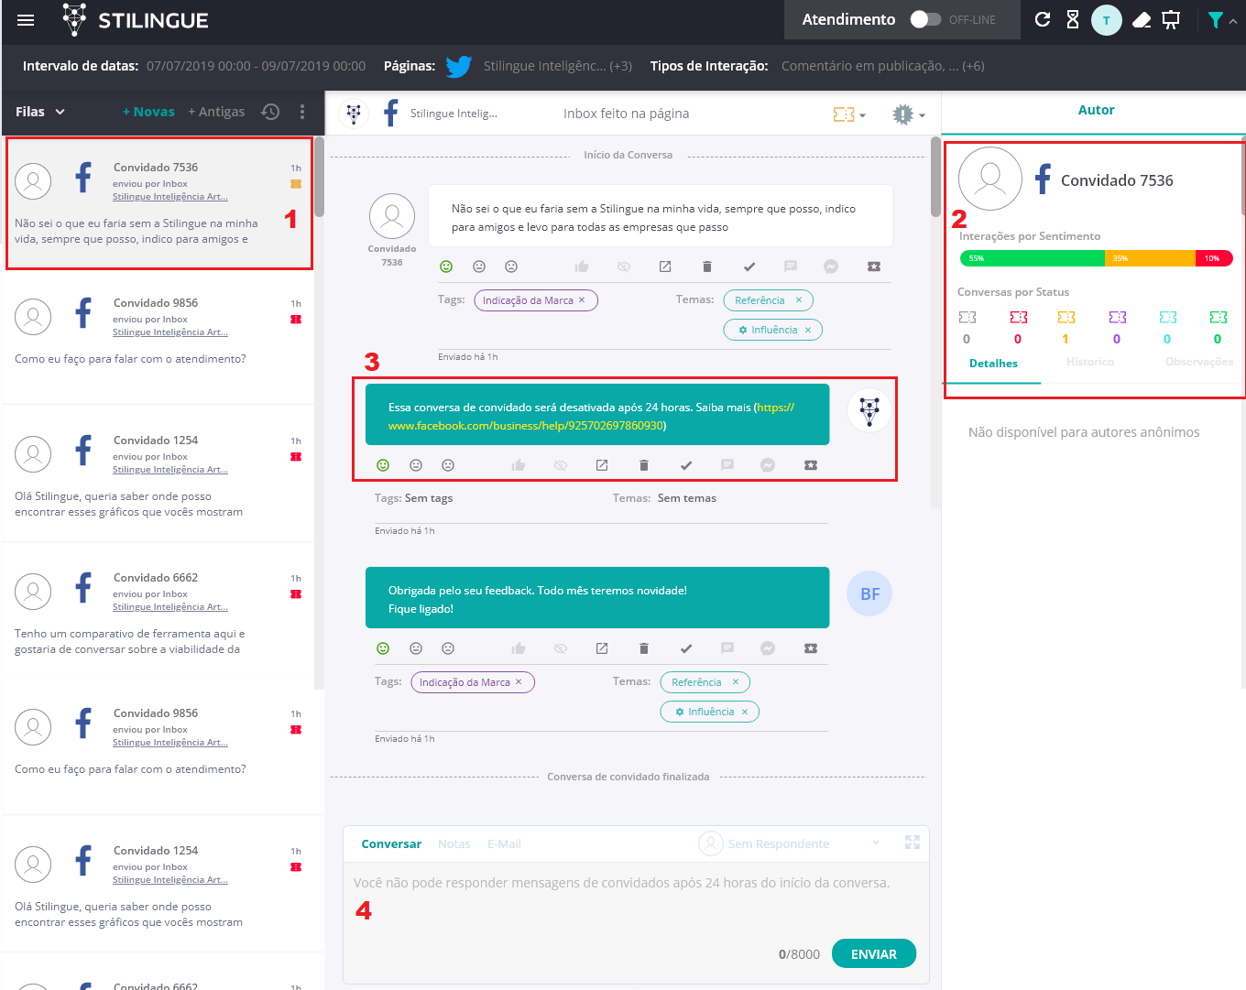Click the ENVIAR button
1246x990 pixels.
tap(874, 953)
